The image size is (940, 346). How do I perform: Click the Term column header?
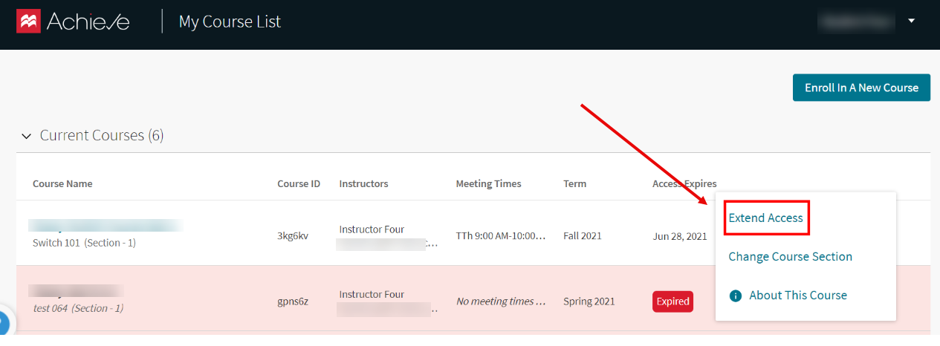click(x=574, y=184)
